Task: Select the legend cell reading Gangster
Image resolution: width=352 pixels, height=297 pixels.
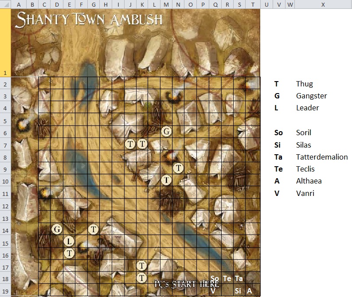Action: click(311, 96)
